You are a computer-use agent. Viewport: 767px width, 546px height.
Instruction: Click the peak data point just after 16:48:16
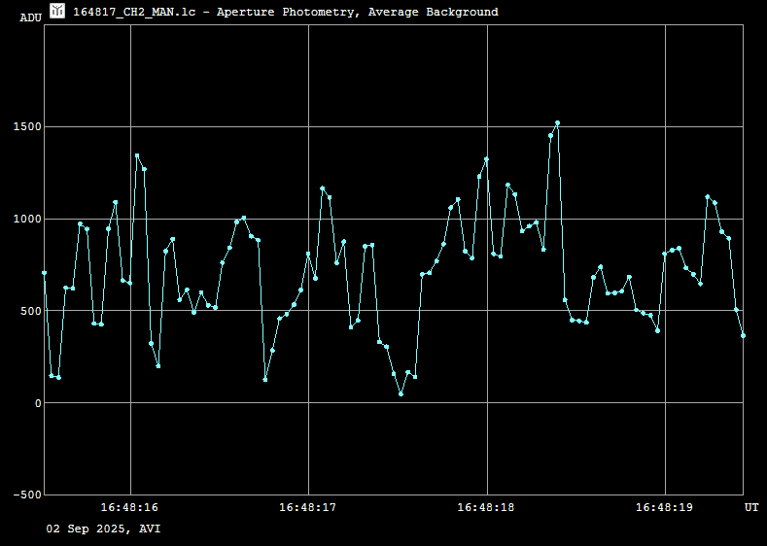[x=137, y=155]
